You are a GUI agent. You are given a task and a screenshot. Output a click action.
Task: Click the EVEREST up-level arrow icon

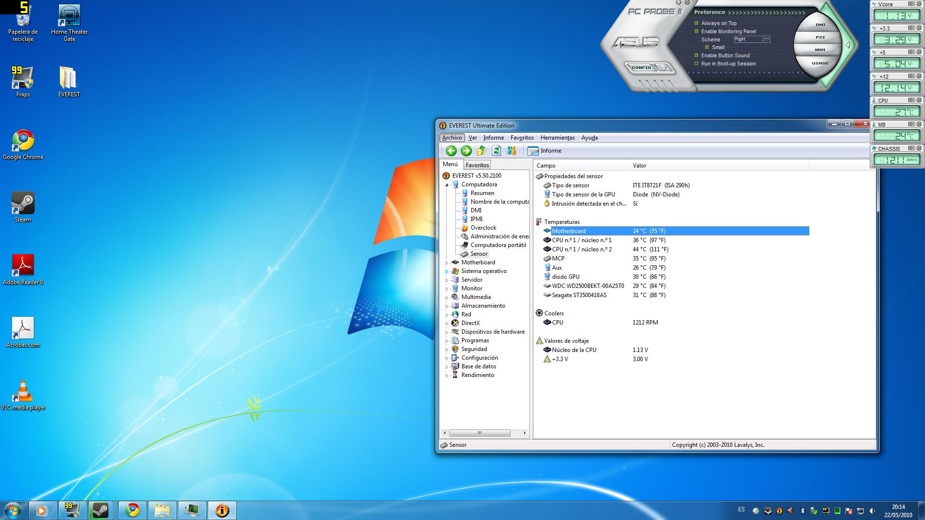481,151
